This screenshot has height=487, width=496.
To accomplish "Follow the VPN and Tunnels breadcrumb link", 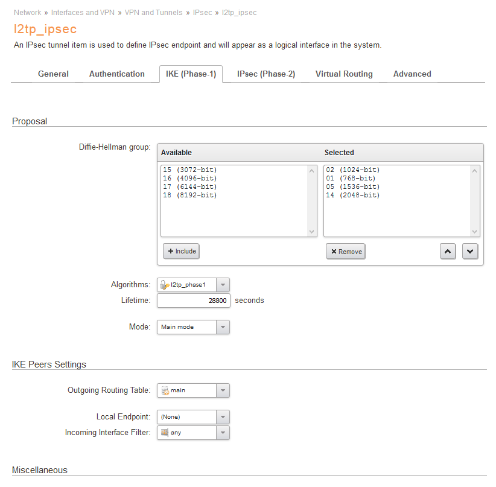I will click(x=153, y=13).
